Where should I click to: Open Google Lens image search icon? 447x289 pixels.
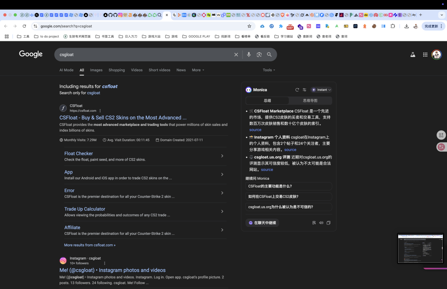(259, 55)
